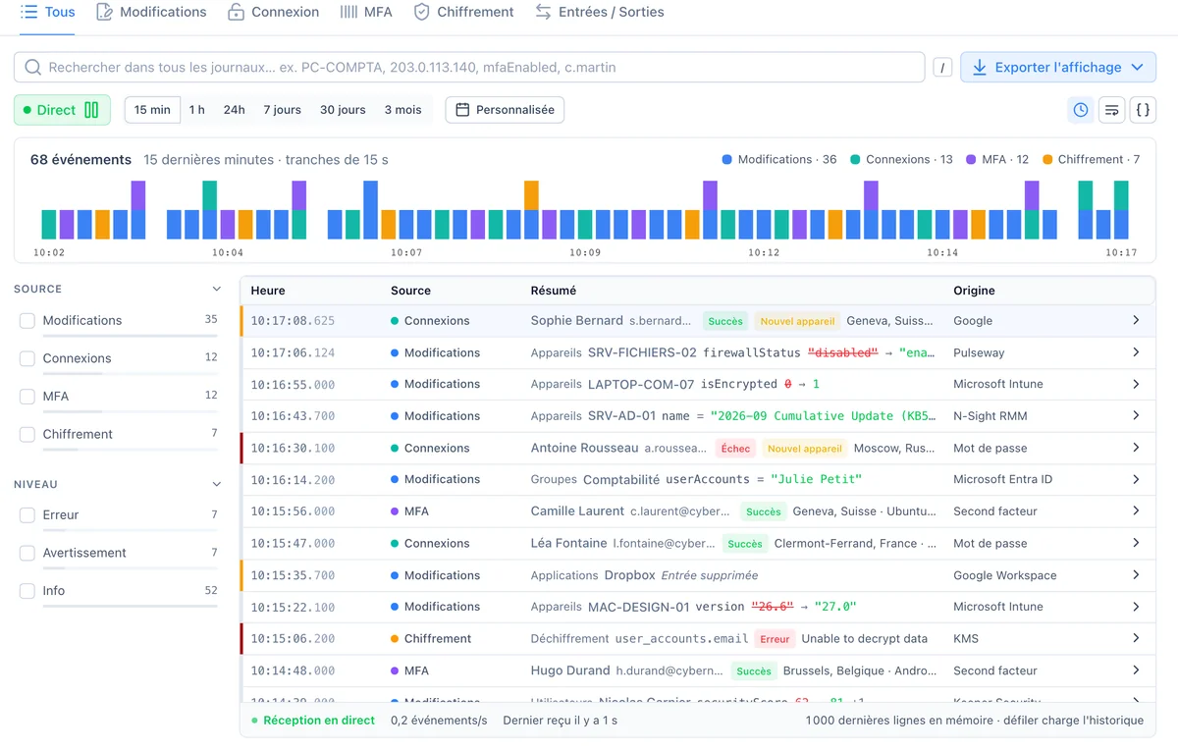Expand the Camille Laurent row chevron

click(1136, 511)
